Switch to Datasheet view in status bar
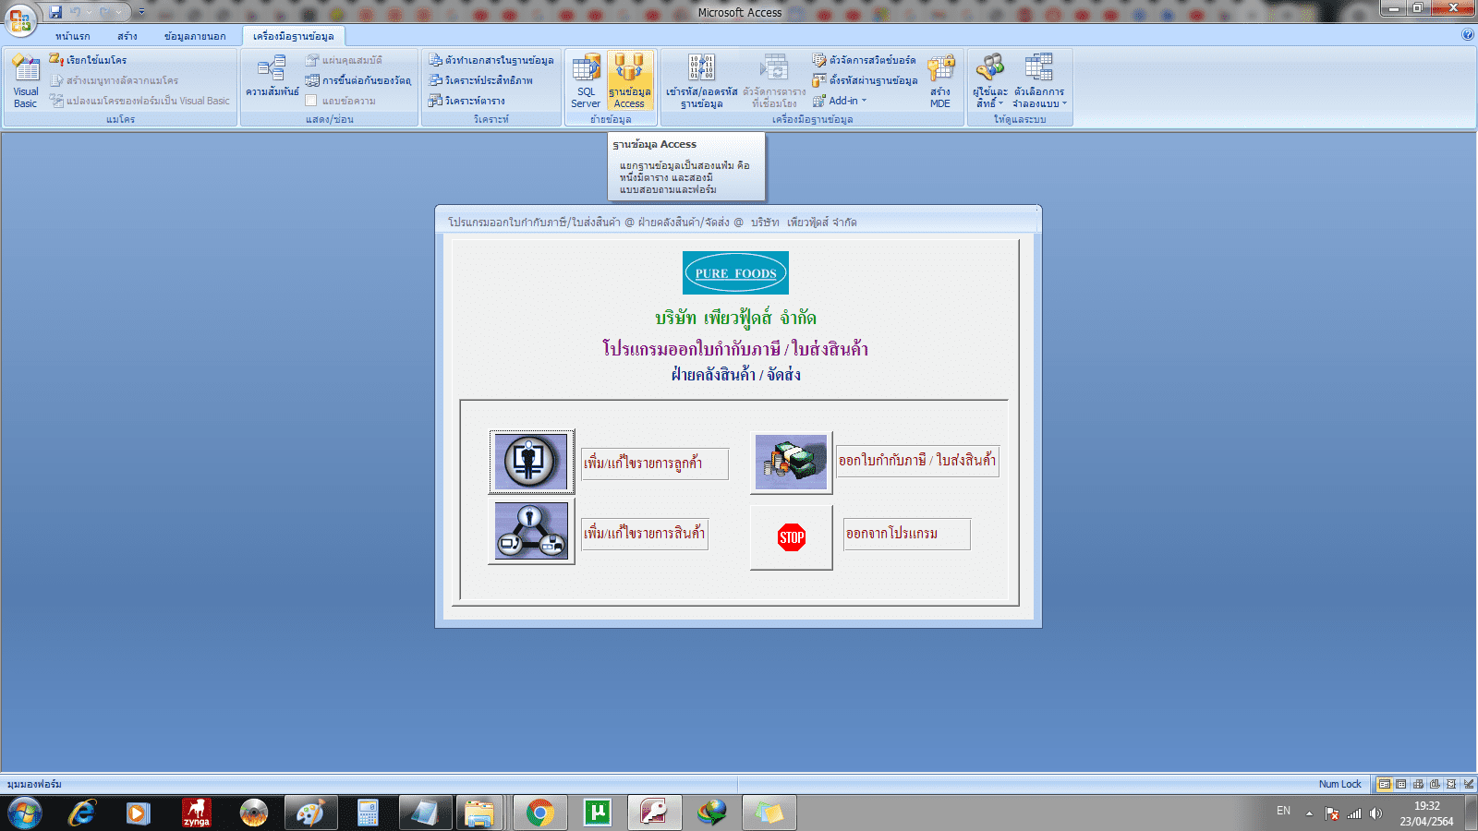This screenshot has height=831, width=1478. 1401,784
